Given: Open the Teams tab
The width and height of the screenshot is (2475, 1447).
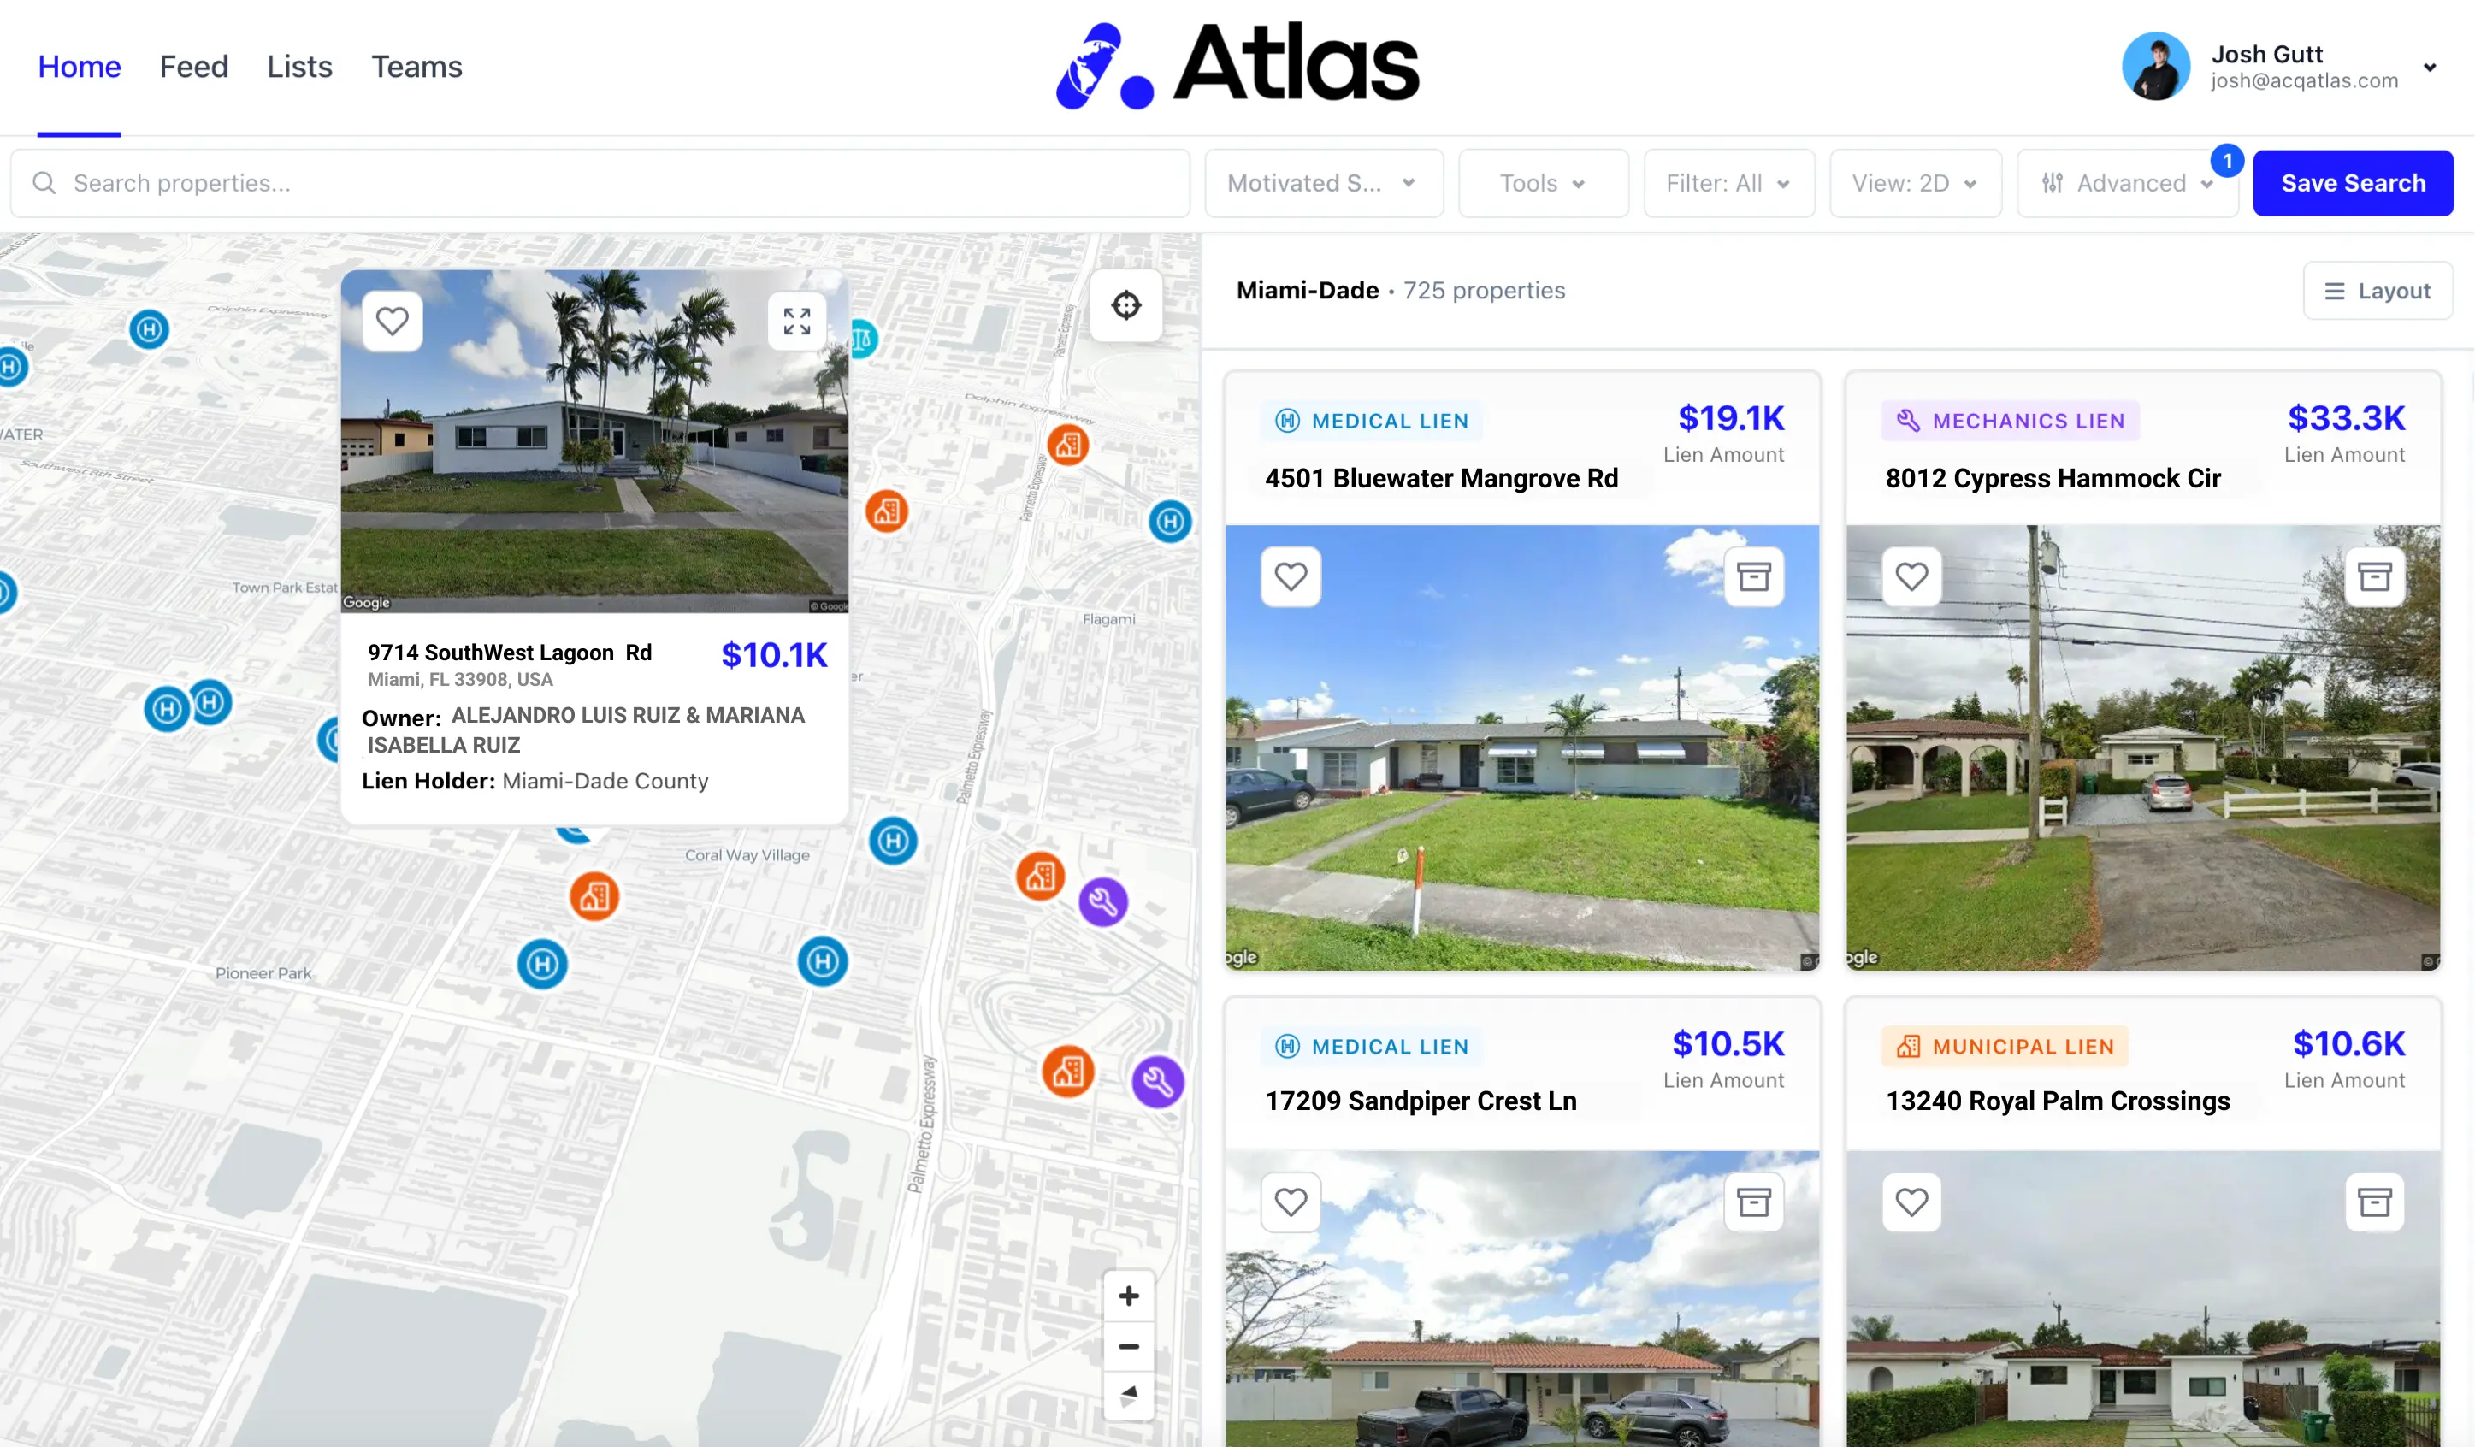Looking at the screenshot, I should click(416, 67).
